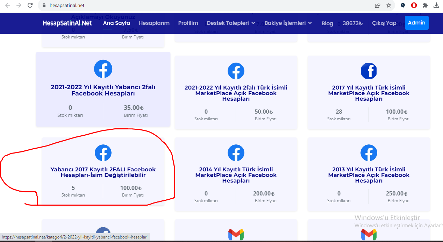Open 2021-2022 Yıl Kayıtlı Yabancı 2falı Facebook Hesapları
443x242 pixels.
tap(103, 91)
